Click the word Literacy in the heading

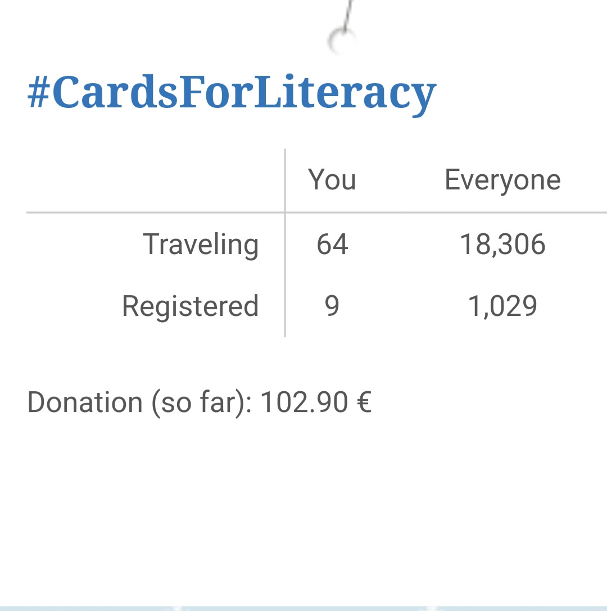click(345, 94)
